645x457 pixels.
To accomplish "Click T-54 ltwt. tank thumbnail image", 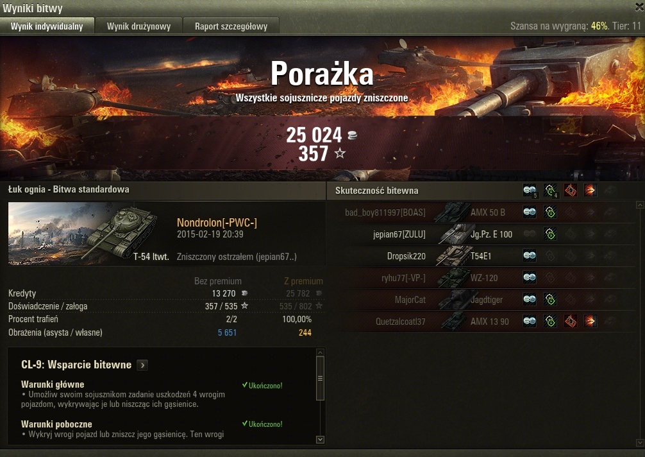I will (89, 234).
